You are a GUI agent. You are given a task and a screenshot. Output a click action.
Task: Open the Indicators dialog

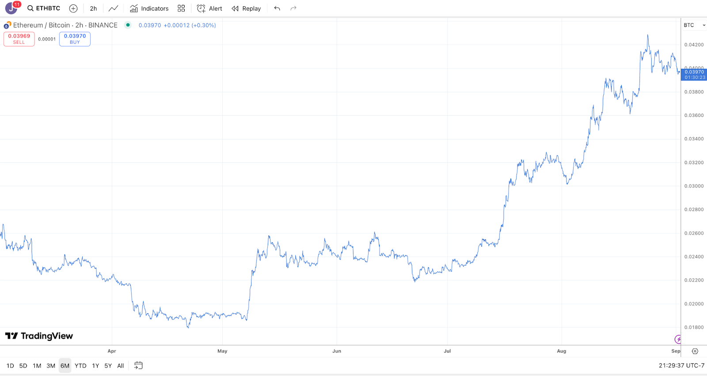point(149,8)
